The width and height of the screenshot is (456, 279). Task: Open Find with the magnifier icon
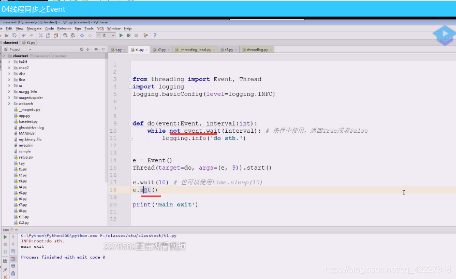[65, 35]
